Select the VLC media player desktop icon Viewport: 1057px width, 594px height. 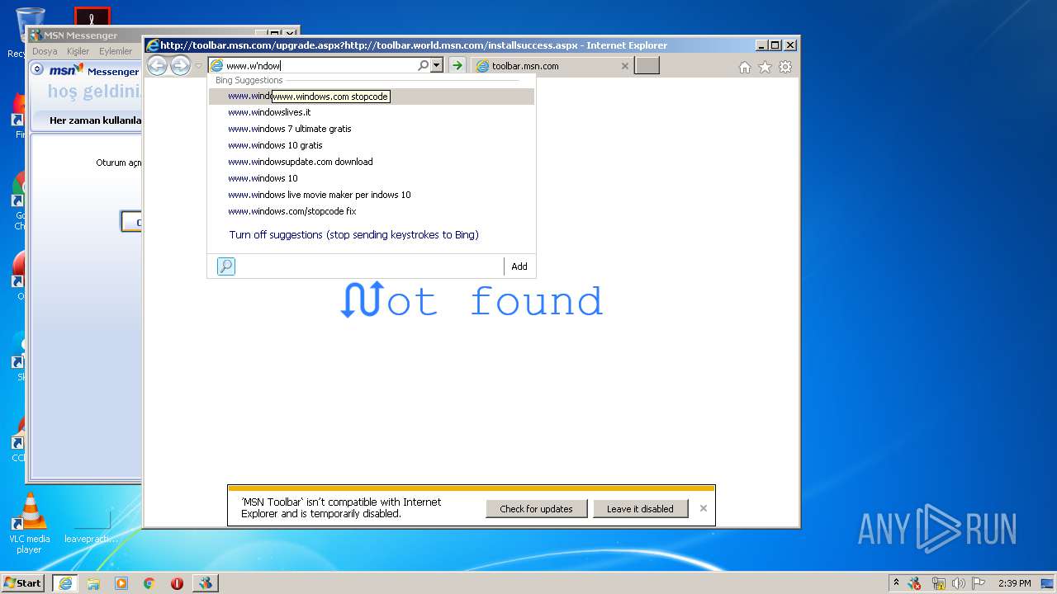pos(30,521)
